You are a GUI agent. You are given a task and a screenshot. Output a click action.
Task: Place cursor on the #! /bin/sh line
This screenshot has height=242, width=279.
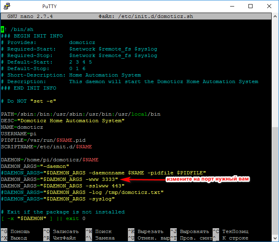point(17,29)
